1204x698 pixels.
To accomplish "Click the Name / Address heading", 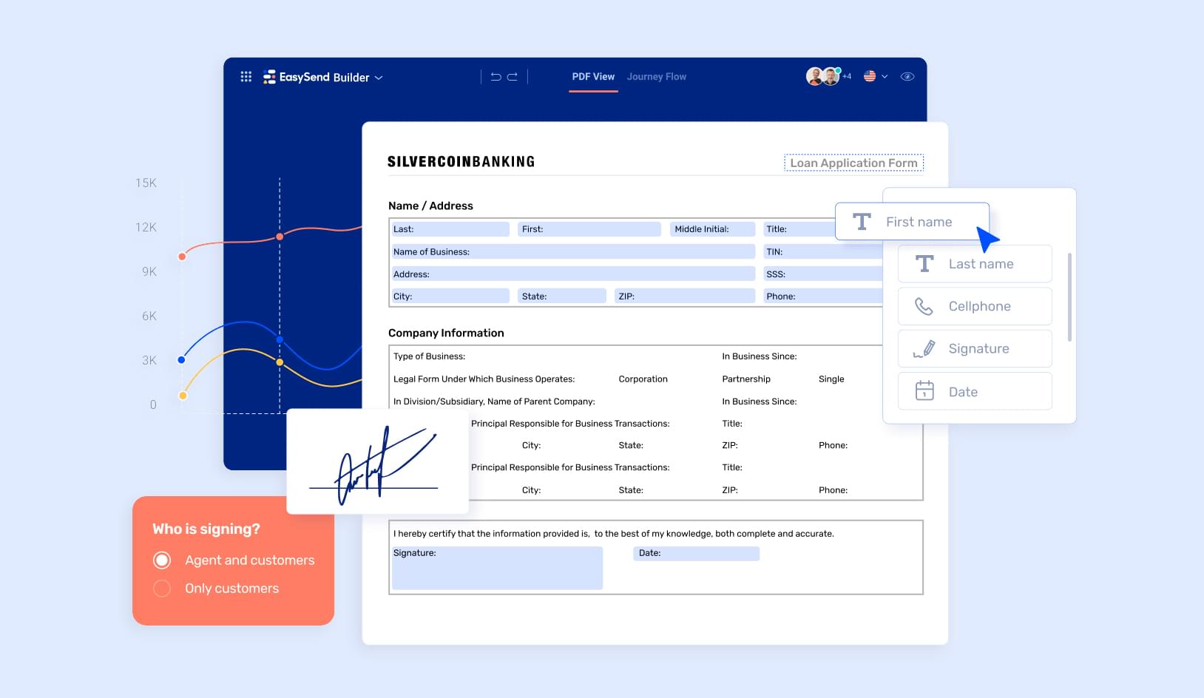I will 430,206.
